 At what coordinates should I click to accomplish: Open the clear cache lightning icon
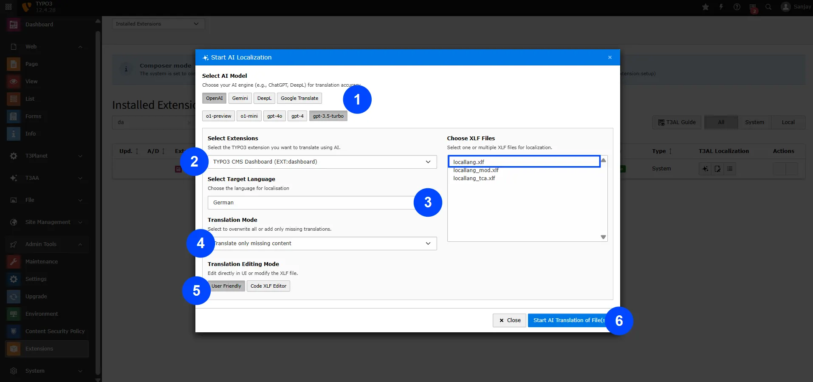[x=721, y=7]
